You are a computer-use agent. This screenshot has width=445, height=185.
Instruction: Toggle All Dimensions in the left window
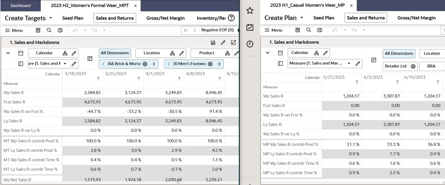(x=115, y=53)
